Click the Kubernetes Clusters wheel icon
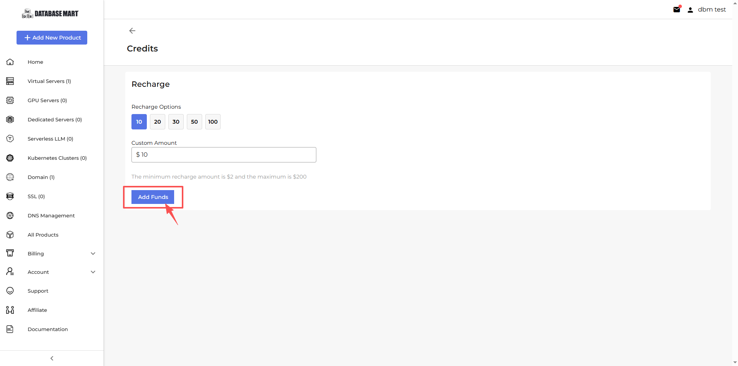This screenshot has height=366, width=738. [10, 158]
